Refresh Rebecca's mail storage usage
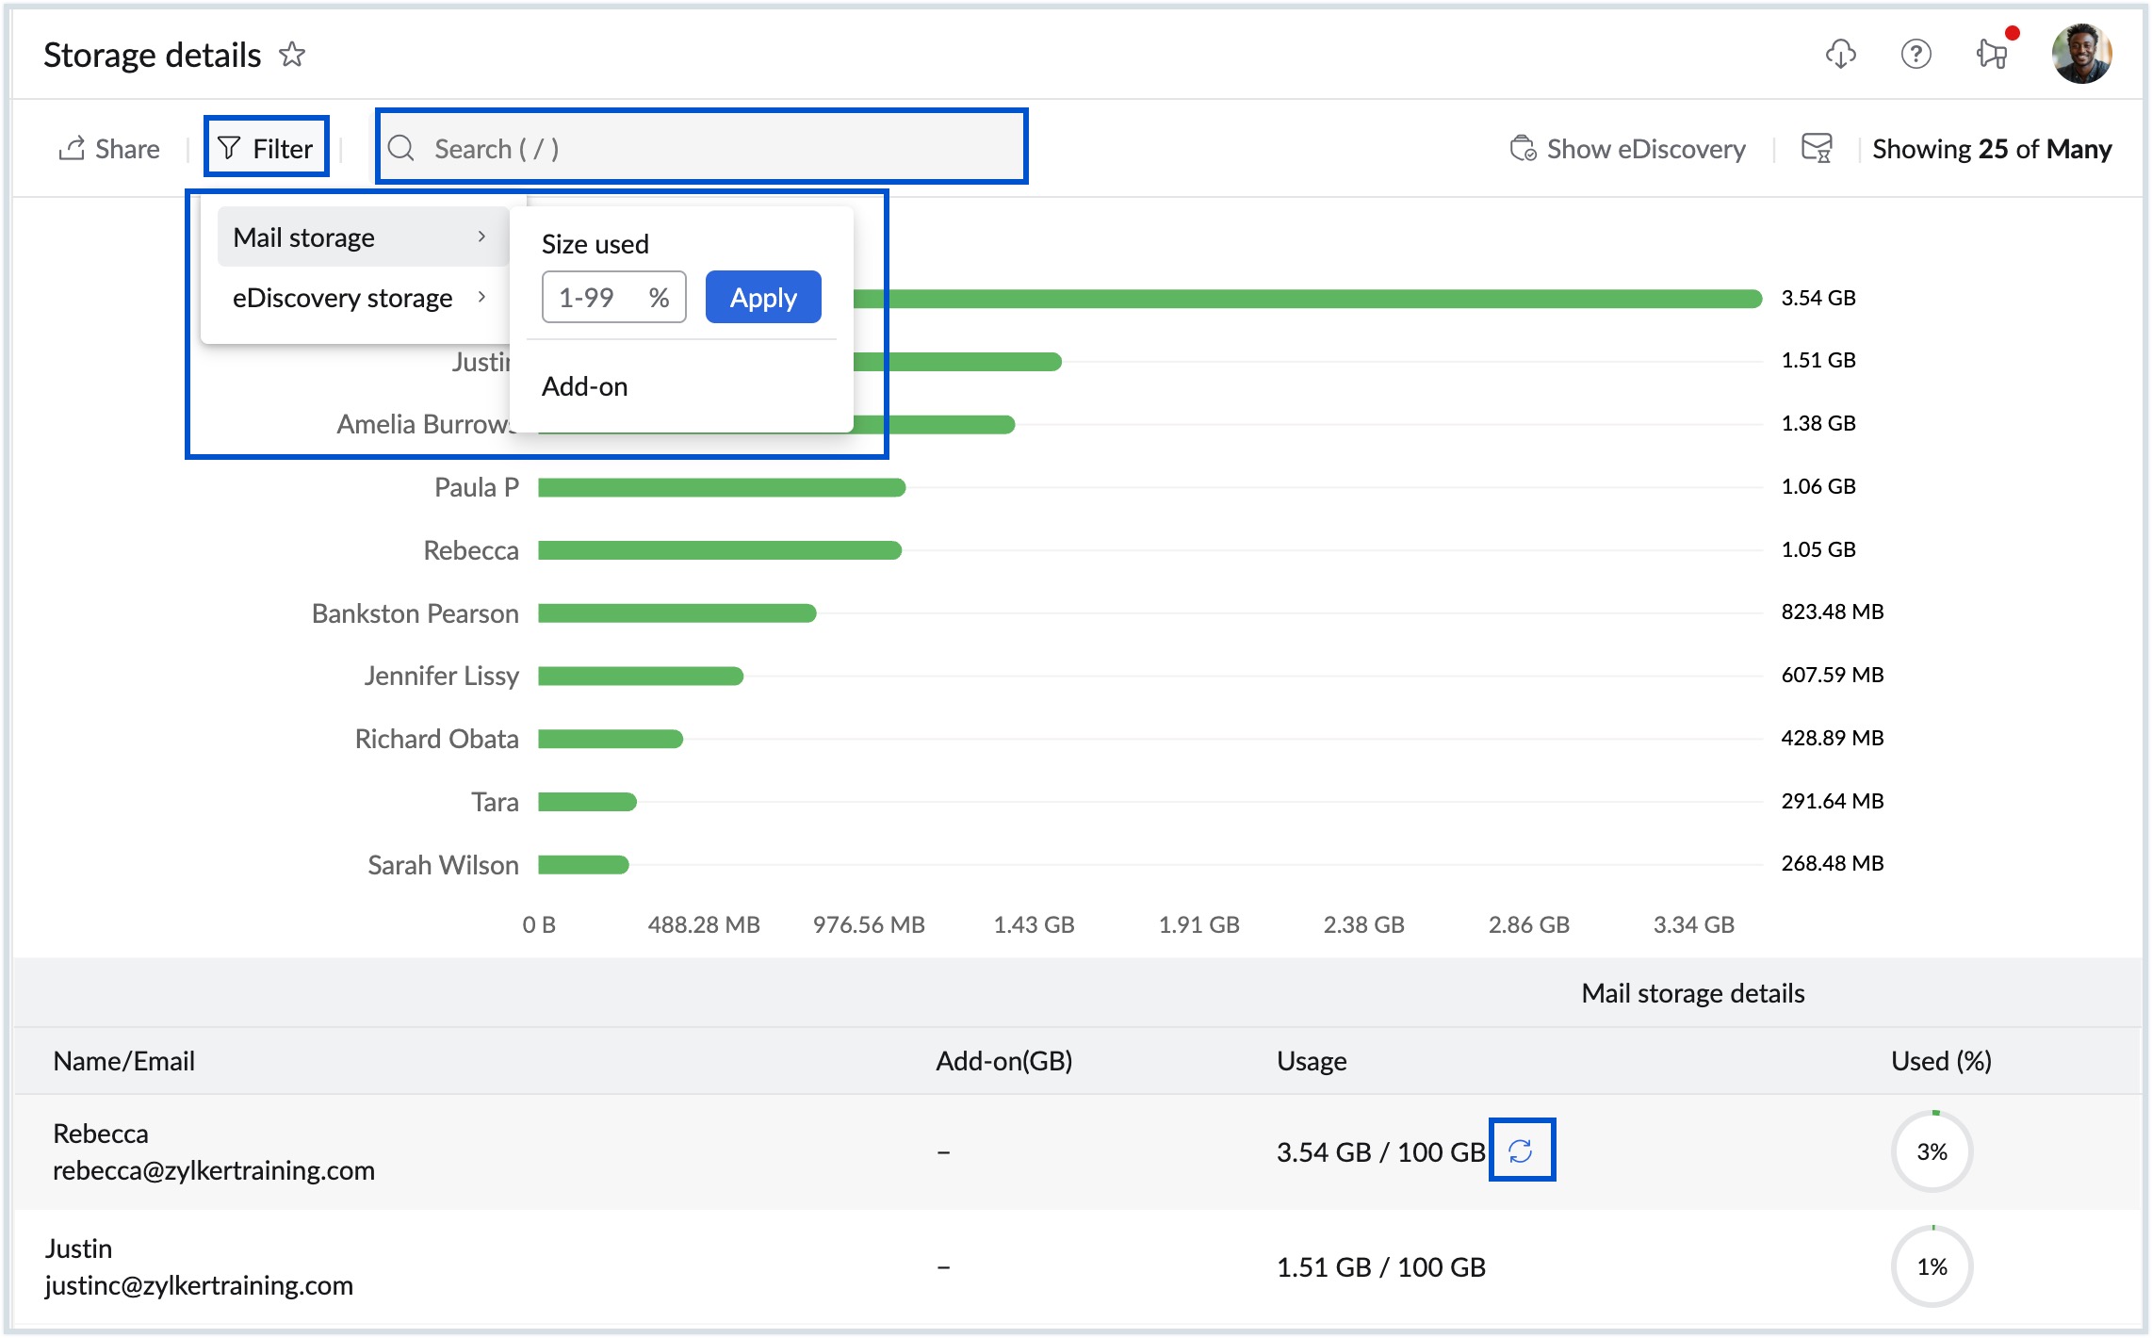 click(x=1523, y=1150)
